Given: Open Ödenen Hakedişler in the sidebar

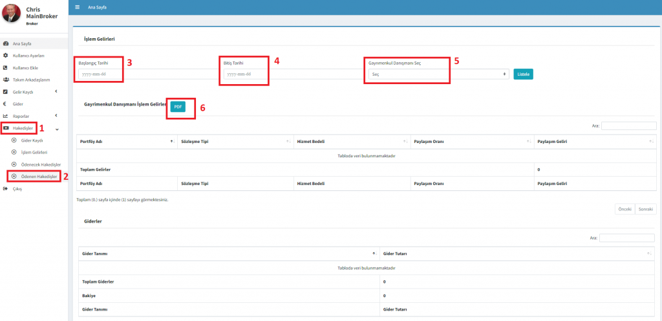Looking at the screenshot, I should point(39,177).
